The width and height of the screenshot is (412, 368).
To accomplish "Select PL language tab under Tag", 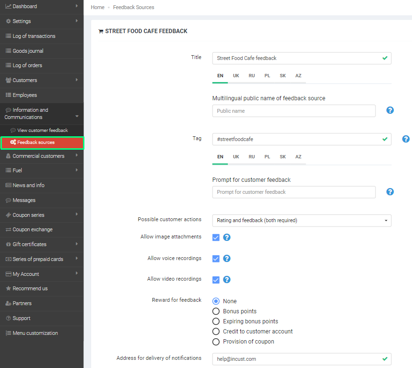I will [x=267, y=157].
